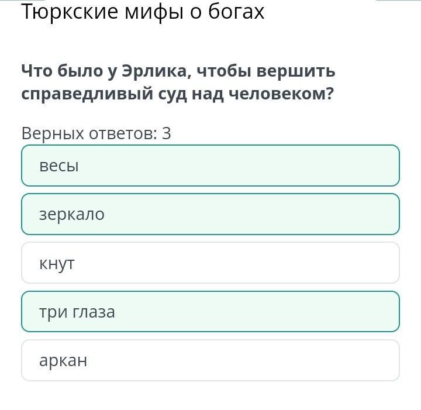Click the 'Тюркские мифы о богах' heading
Viewport: 421px width, 410px height.
[143, 12]
